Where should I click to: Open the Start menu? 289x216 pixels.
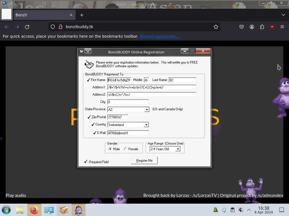6,210
